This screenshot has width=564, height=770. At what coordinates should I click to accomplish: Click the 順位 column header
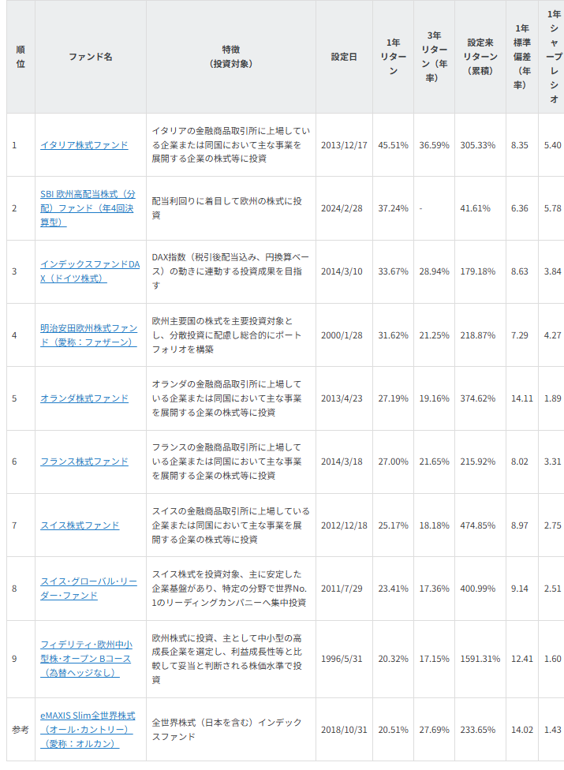(x=21, y=57)
